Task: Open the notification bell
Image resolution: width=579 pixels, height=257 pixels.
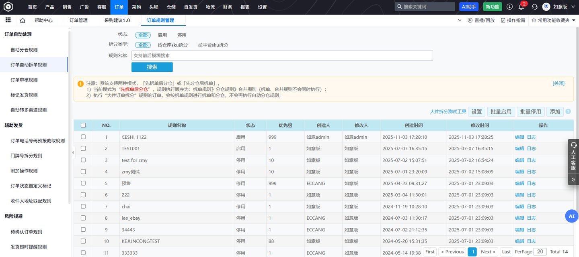Action: coord(521,7)
